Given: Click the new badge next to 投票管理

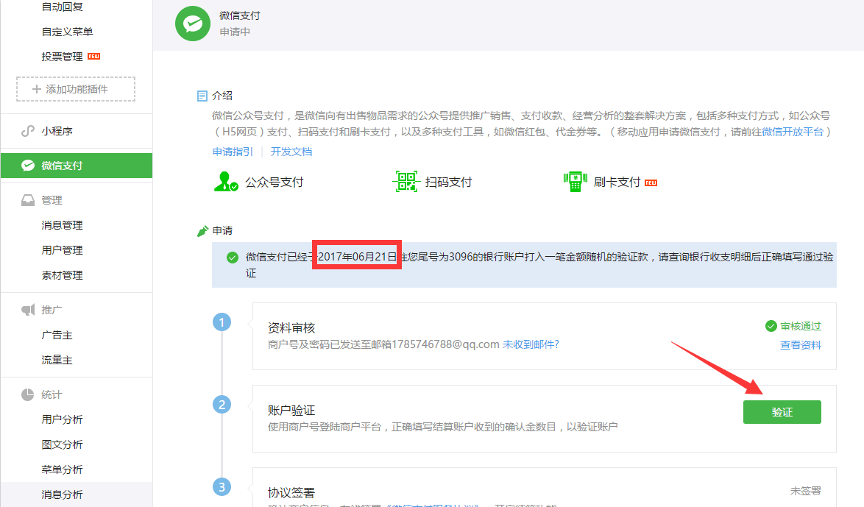Looking at the screenshot, I should point(93,56).
